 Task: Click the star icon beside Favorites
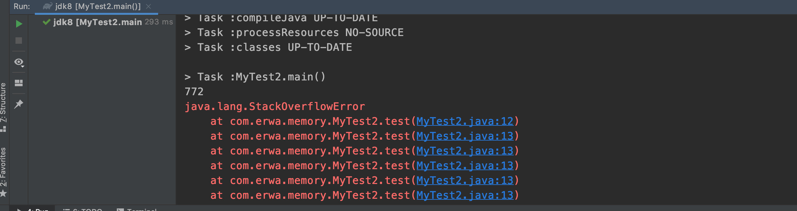coord(3,193)
